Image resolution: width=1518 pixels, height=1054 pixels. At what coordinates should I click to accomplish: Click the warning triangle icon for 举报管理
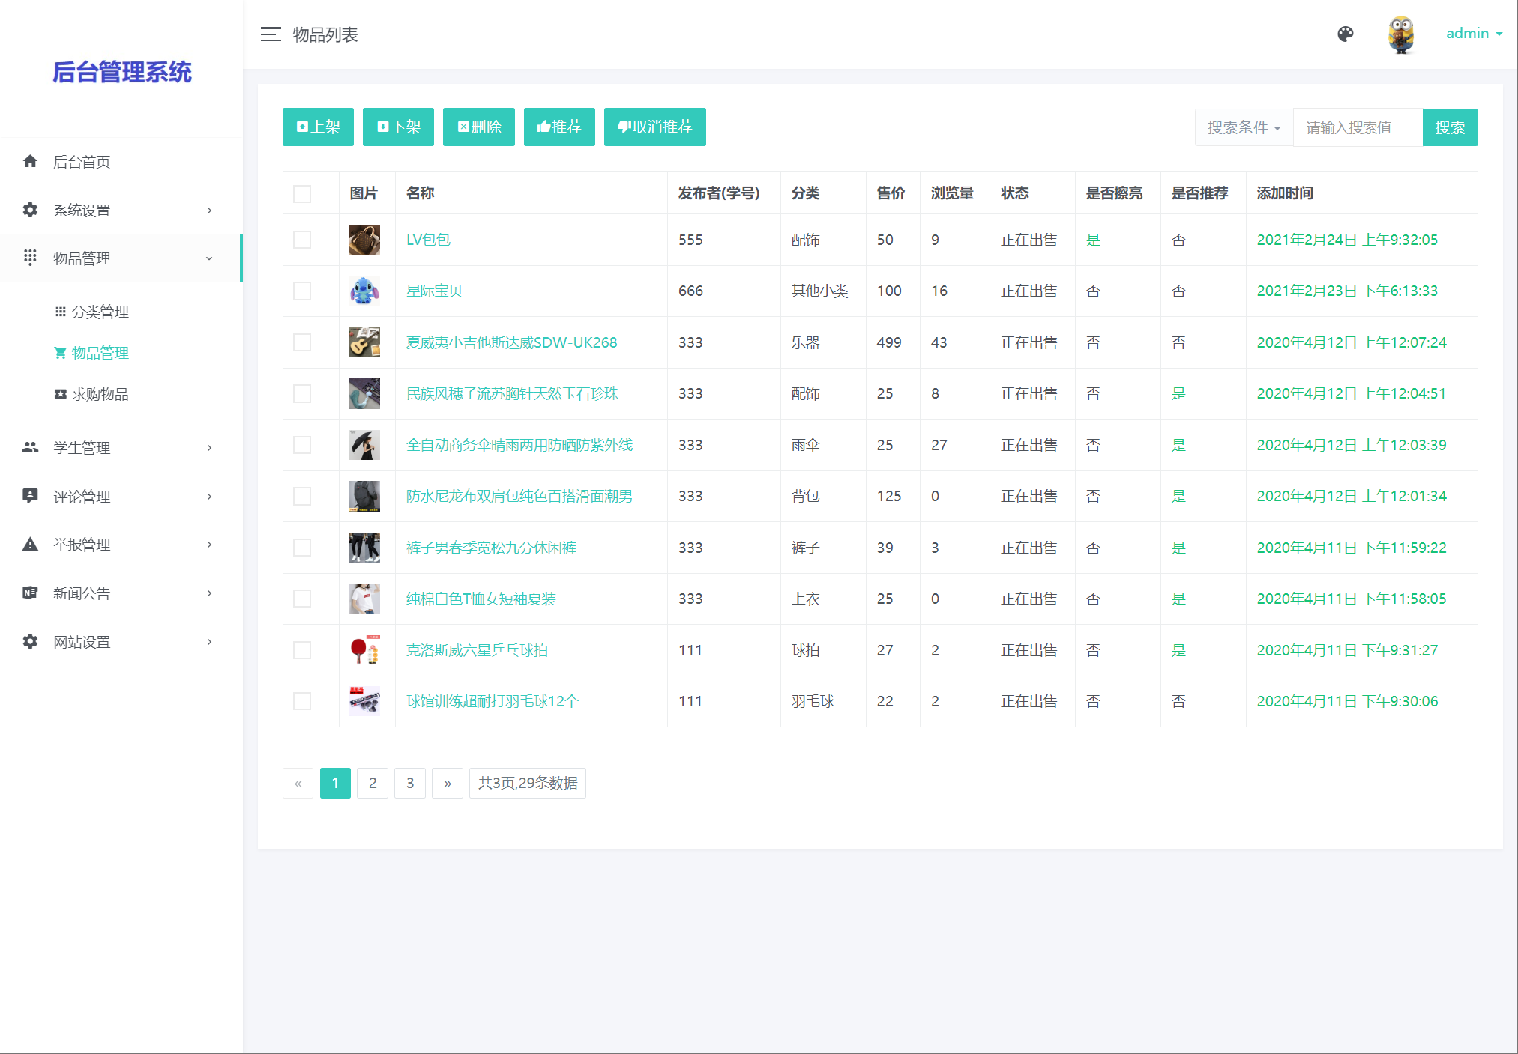[x=30, y=545]
